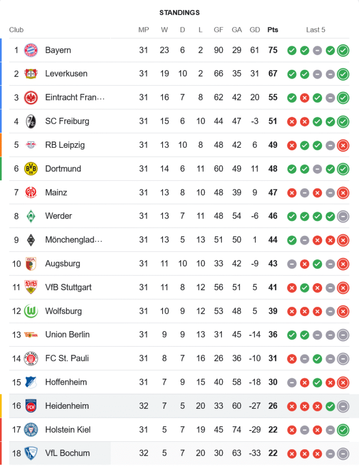Image resolution: width=359 pixels, height=471 pixels.
Task: Click the VfL Bochum crest
Action: (x=31, y=453)
